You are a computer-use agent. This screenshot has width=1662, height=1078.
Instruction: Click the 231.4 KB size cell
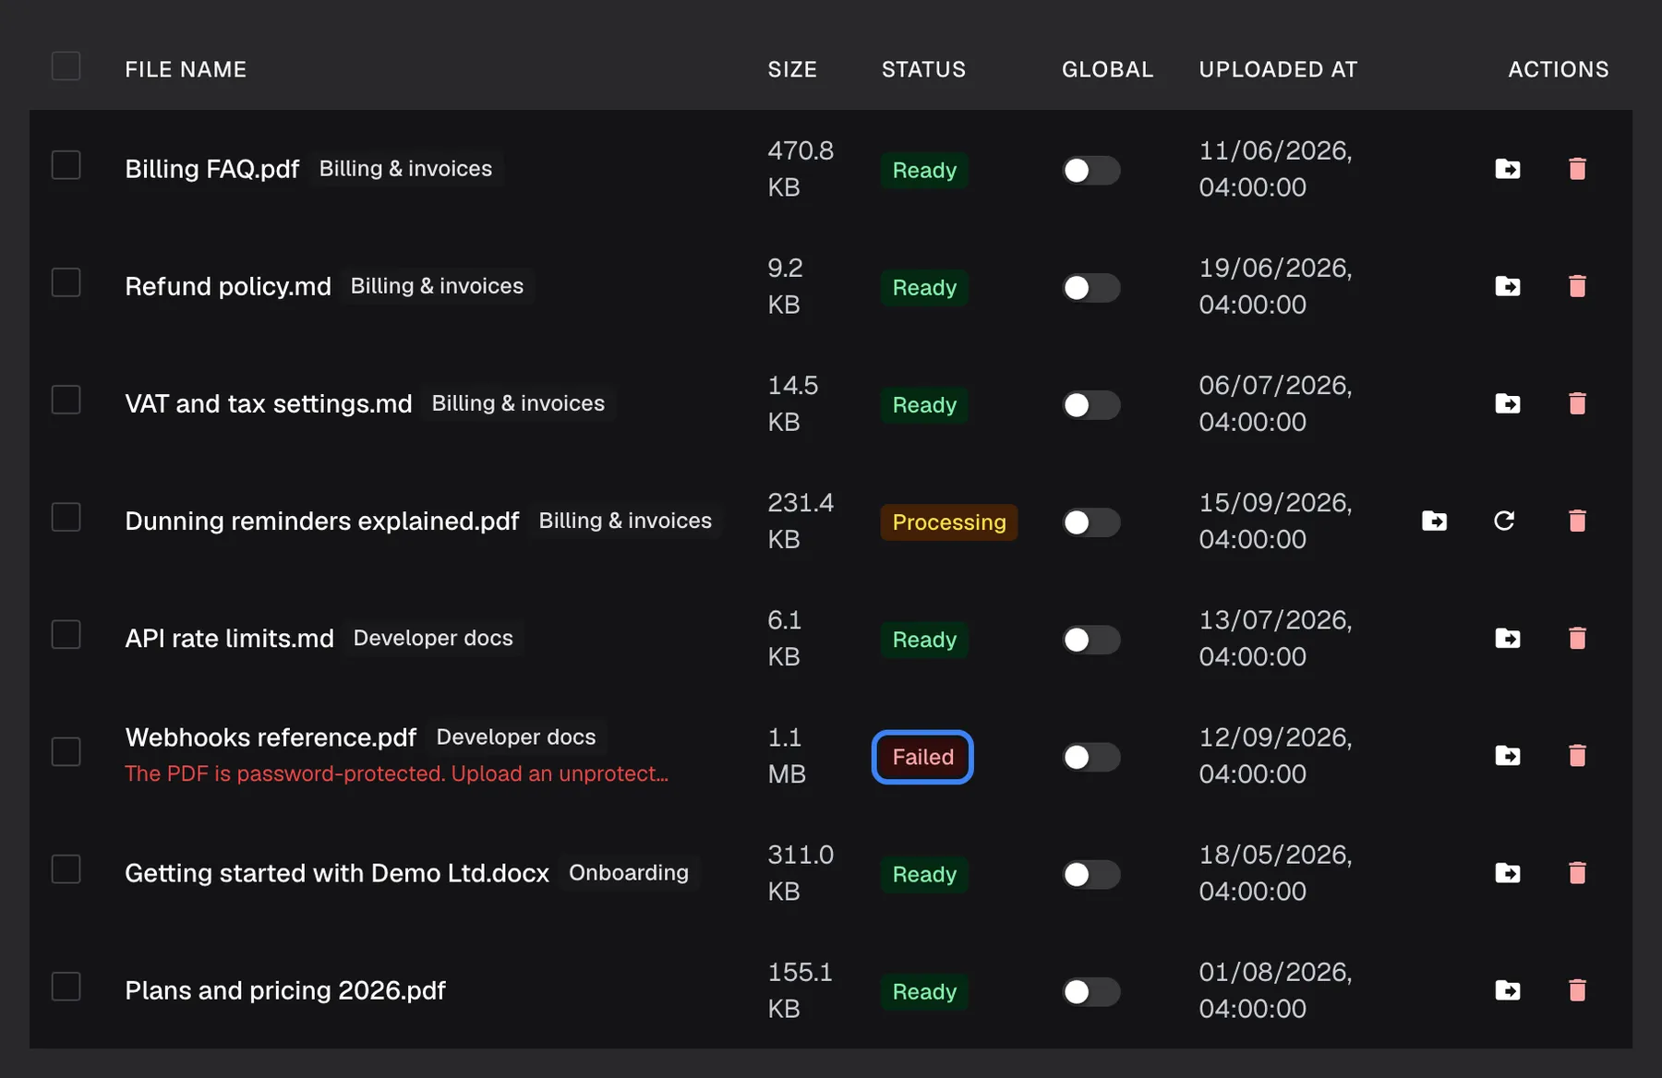[x=801, y=521]
